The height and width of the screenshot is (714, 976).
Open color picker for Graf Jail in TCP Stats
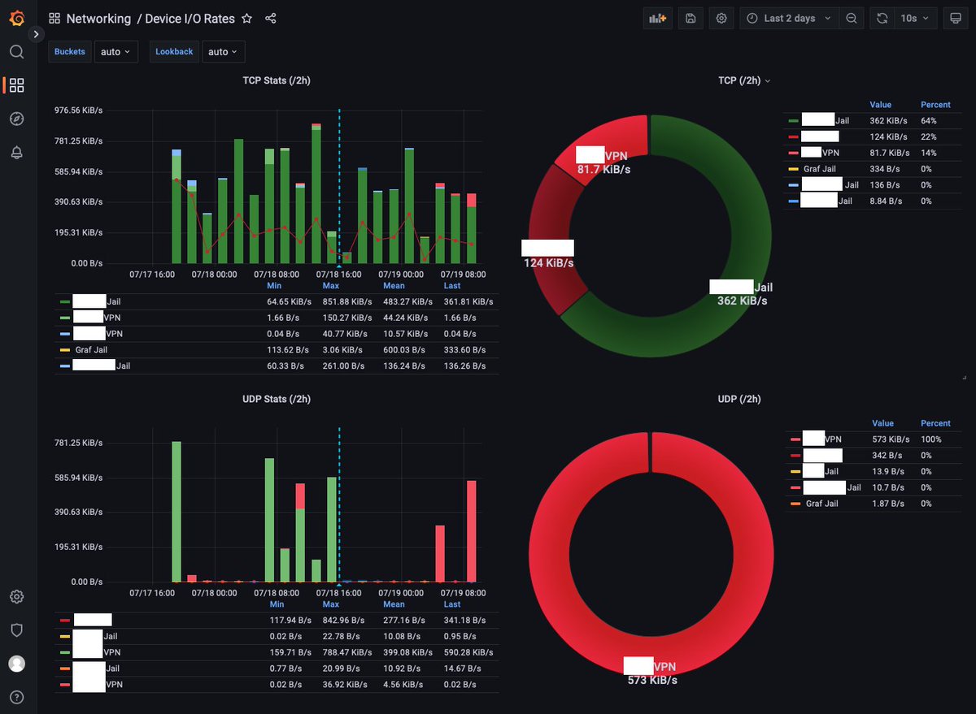click(x=65, y=351)
